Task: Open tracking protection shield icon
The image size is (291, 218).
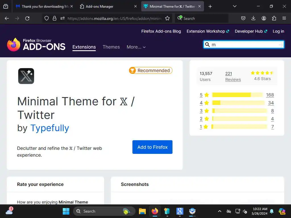Action: coord(47,18)
